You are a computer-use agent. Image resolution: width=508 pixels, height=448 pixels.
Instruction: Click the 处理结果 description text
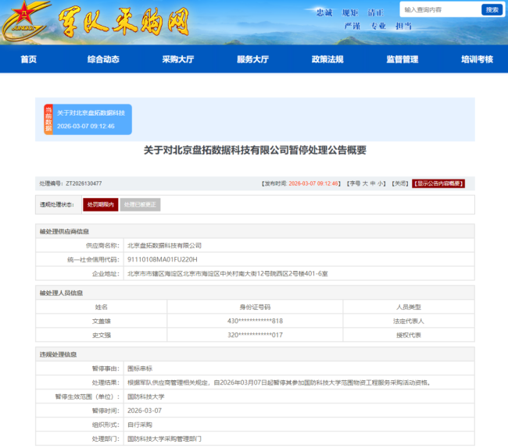point(279,382)
